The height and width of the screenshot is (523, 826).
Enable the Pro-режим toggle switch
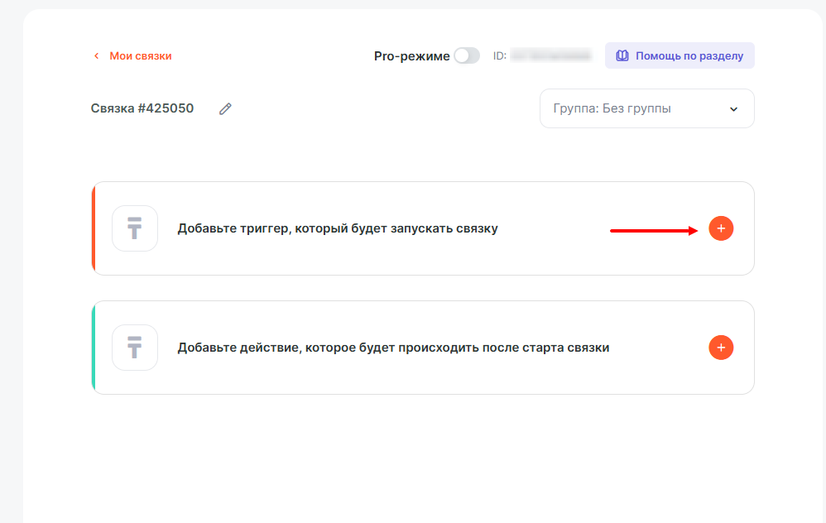pyautogui.click(x=467, y=56)
